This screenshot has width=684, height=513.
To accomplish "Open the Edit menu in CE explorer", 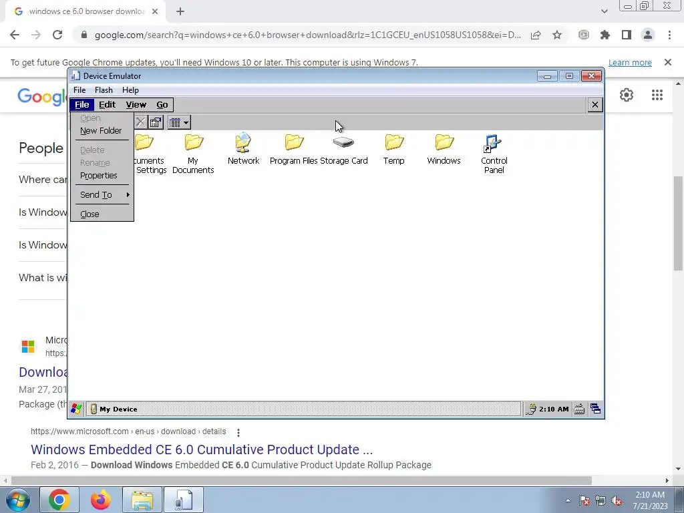I will click(107, 105).
